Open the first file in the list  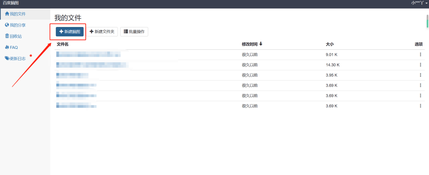click(88, 54)
